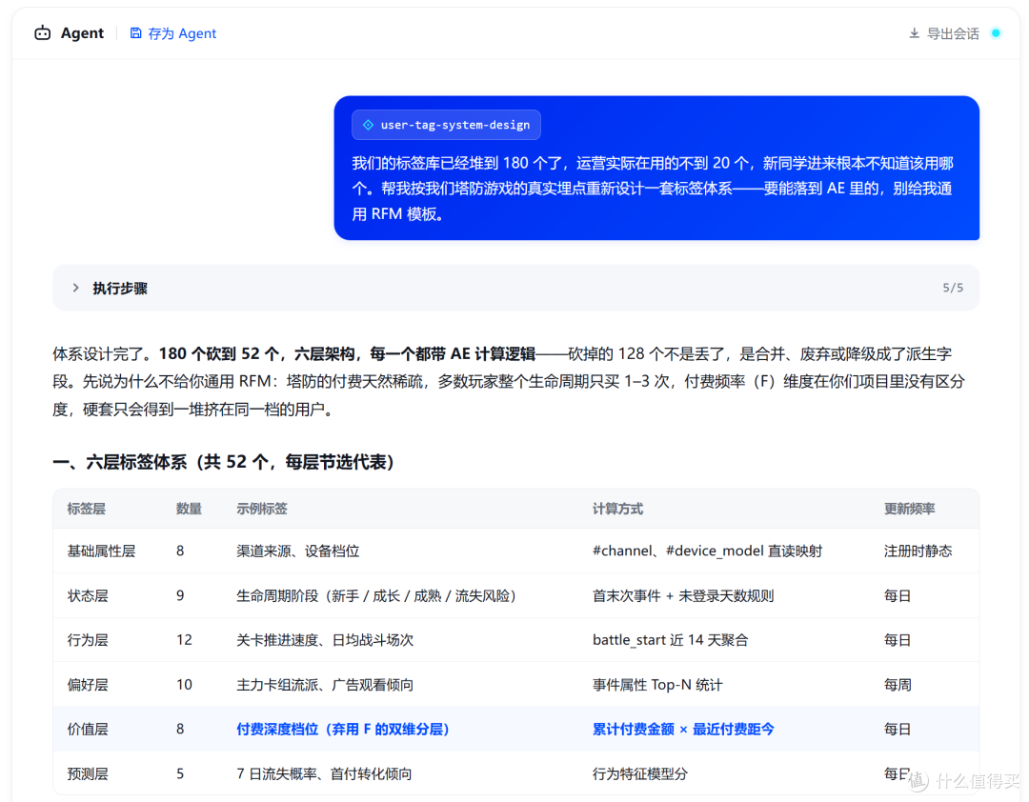Image resolution: width=1029 pixels, height=802 pixels.
Task: Click bold text 180 个砍到 52 个
Action: tap(219, 353)
